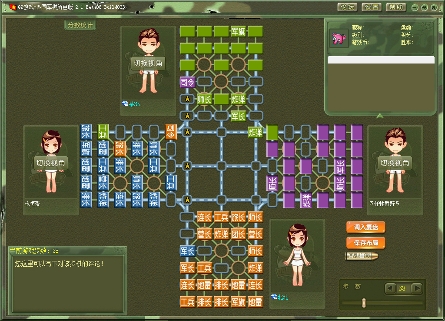The width and height of the screenshot is (445, 321).
Task: Select the green 师长 piece
Action: [204, 100]
